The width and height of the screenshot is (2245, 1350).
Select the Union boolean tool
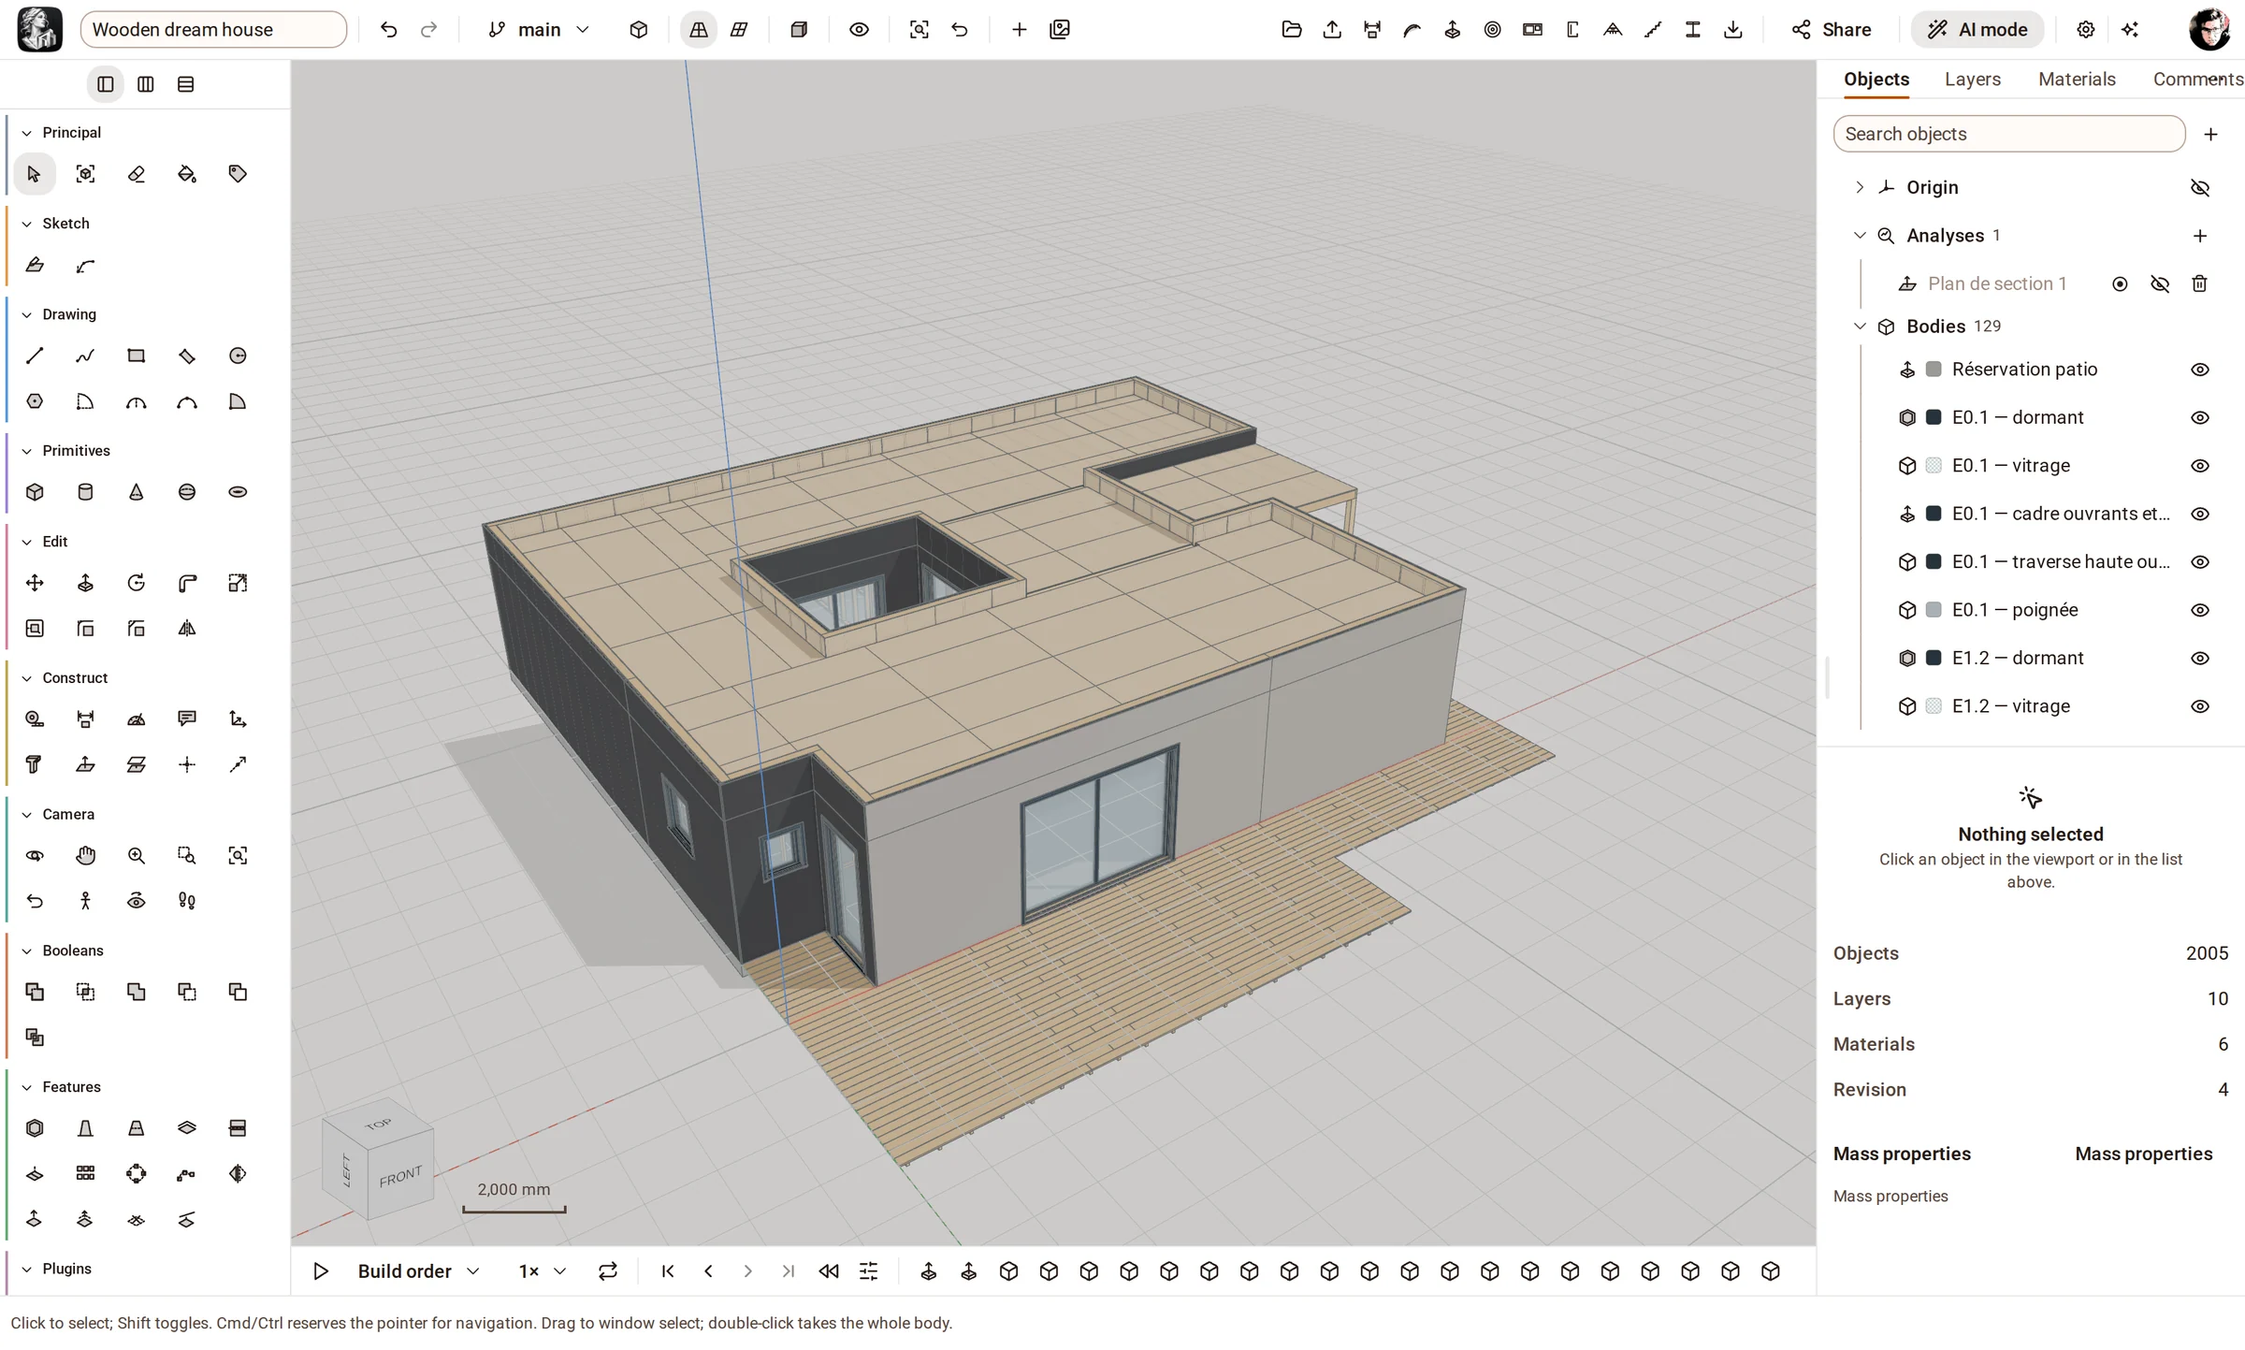pyautogui.click(x=35, y=992)
